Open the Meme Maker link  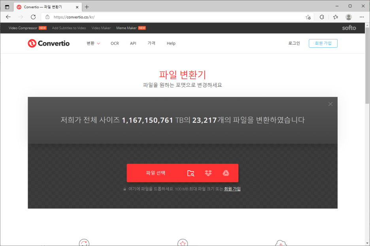pyautogui.click(x=126, y=28)
